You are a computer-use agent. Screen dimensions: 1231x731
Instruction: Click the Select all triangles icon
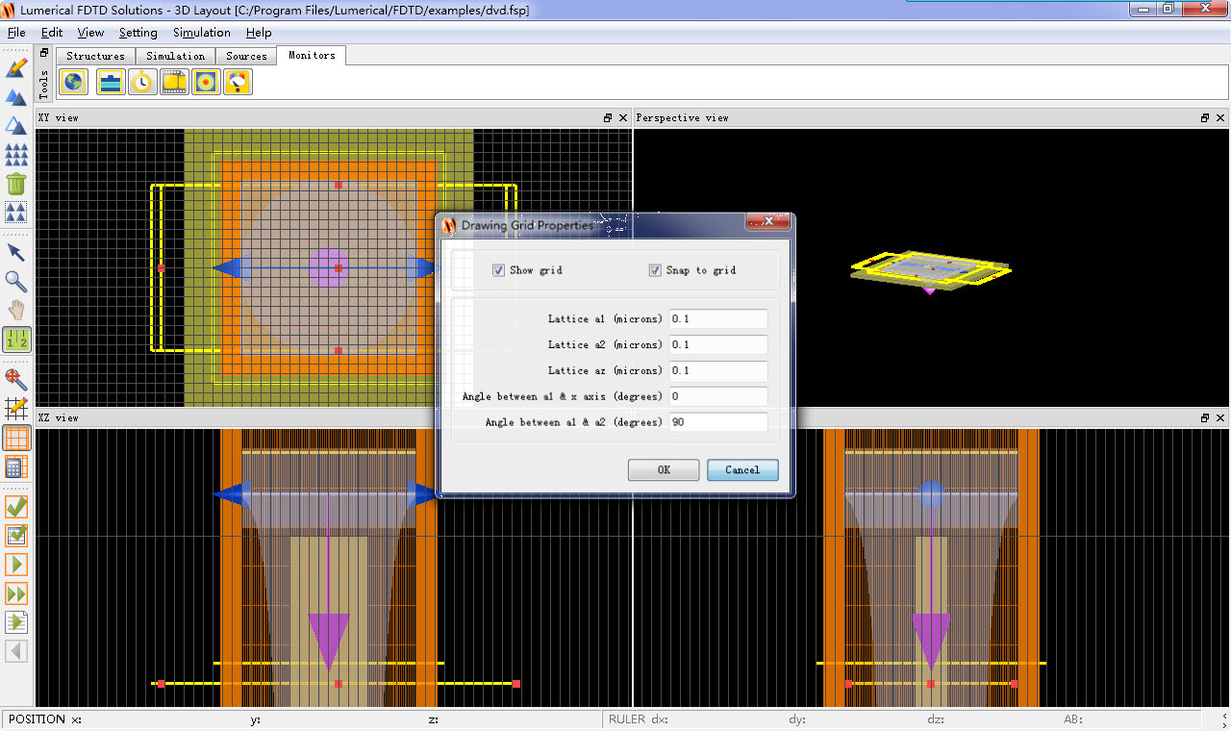[x=16, y=213]
